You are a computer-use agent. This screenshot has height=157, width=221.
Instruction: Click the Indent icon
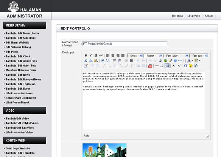[x=131, y=61]
